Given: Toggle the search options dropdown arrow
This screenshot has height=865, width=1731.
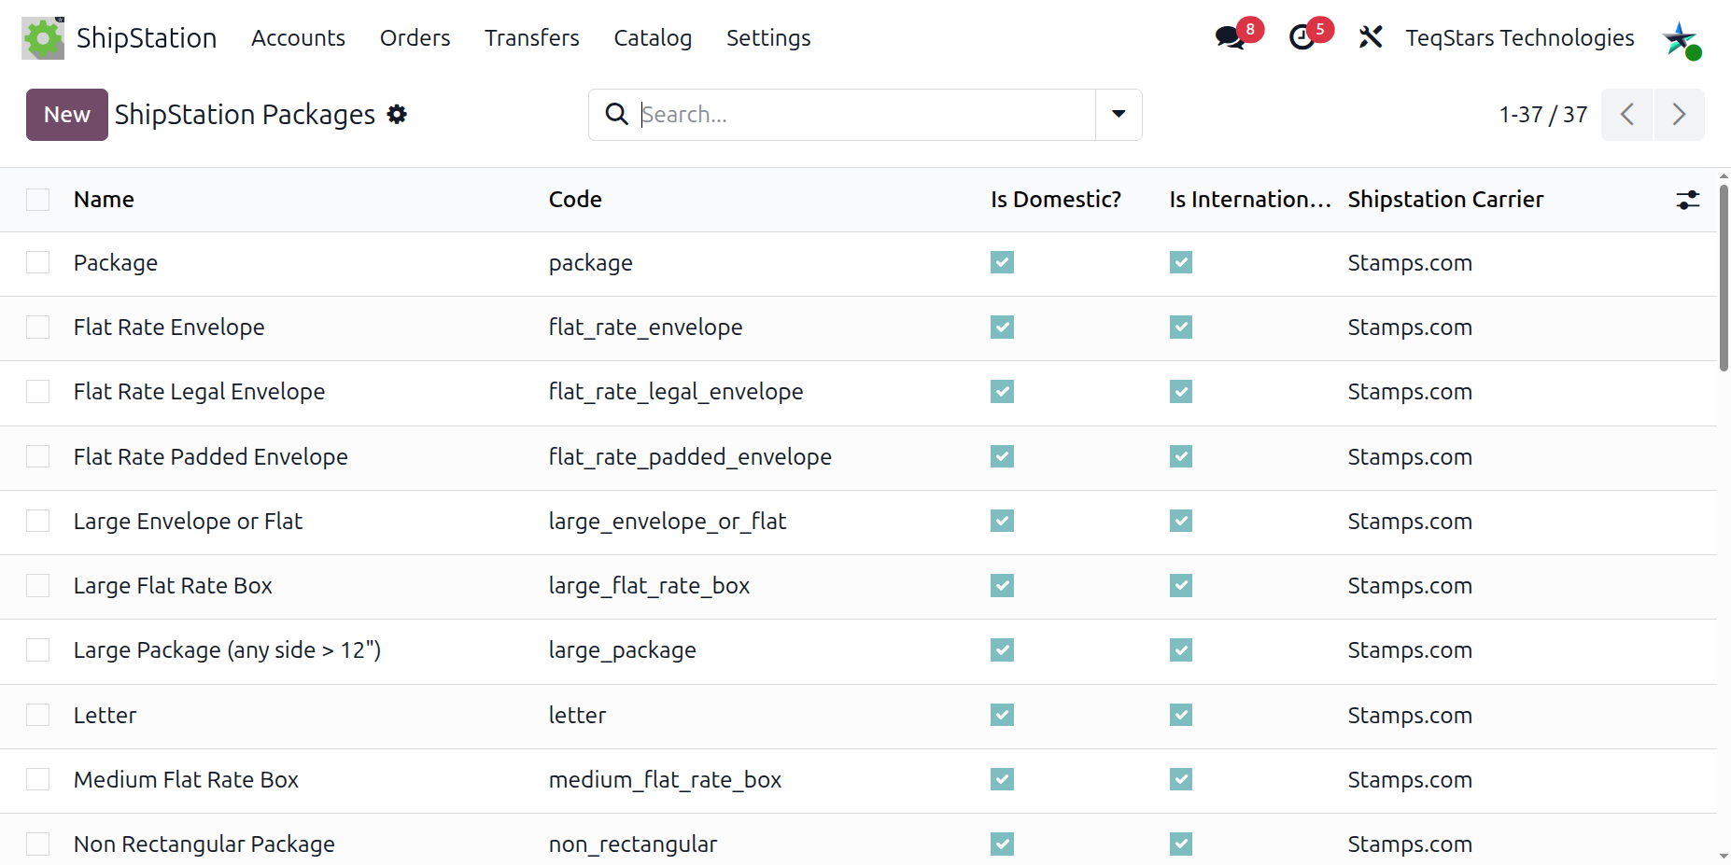Looking at the screenshot, I should click(1119, 115).
